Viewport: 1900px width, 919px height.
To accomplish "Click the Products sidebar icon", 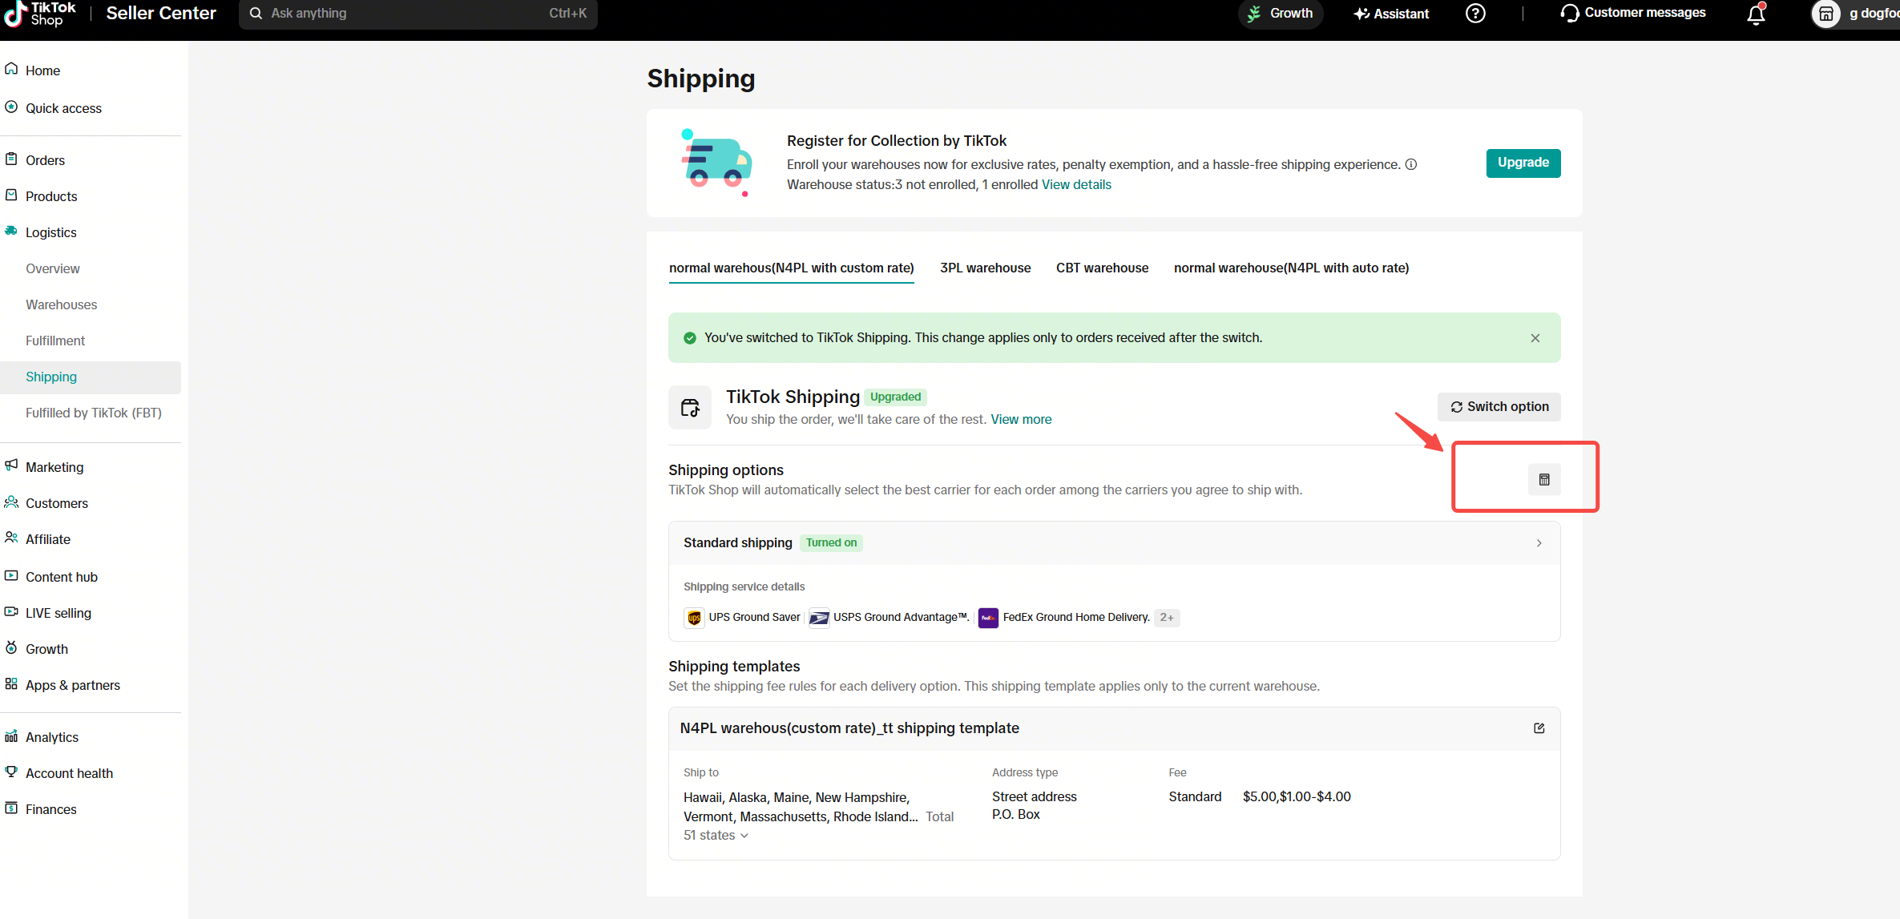I will pyautogui.click(x=11, y=195).
